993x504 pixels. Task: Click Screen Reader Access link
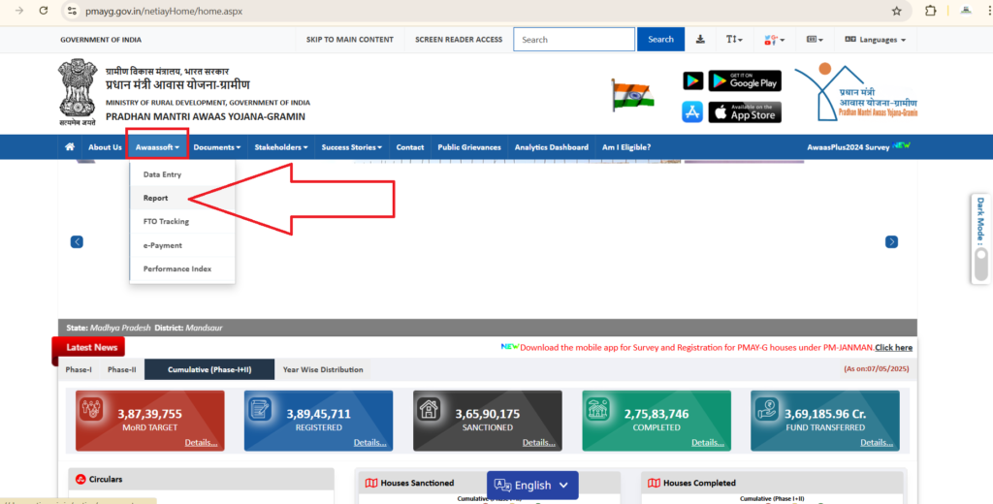pyautogui.click(x=459, y=40)
